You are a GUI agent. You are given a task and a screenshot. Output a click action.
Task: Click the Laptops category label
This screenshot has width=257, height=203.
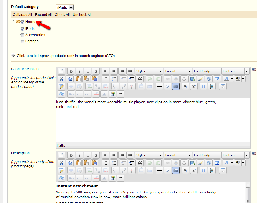click(32, 41)
